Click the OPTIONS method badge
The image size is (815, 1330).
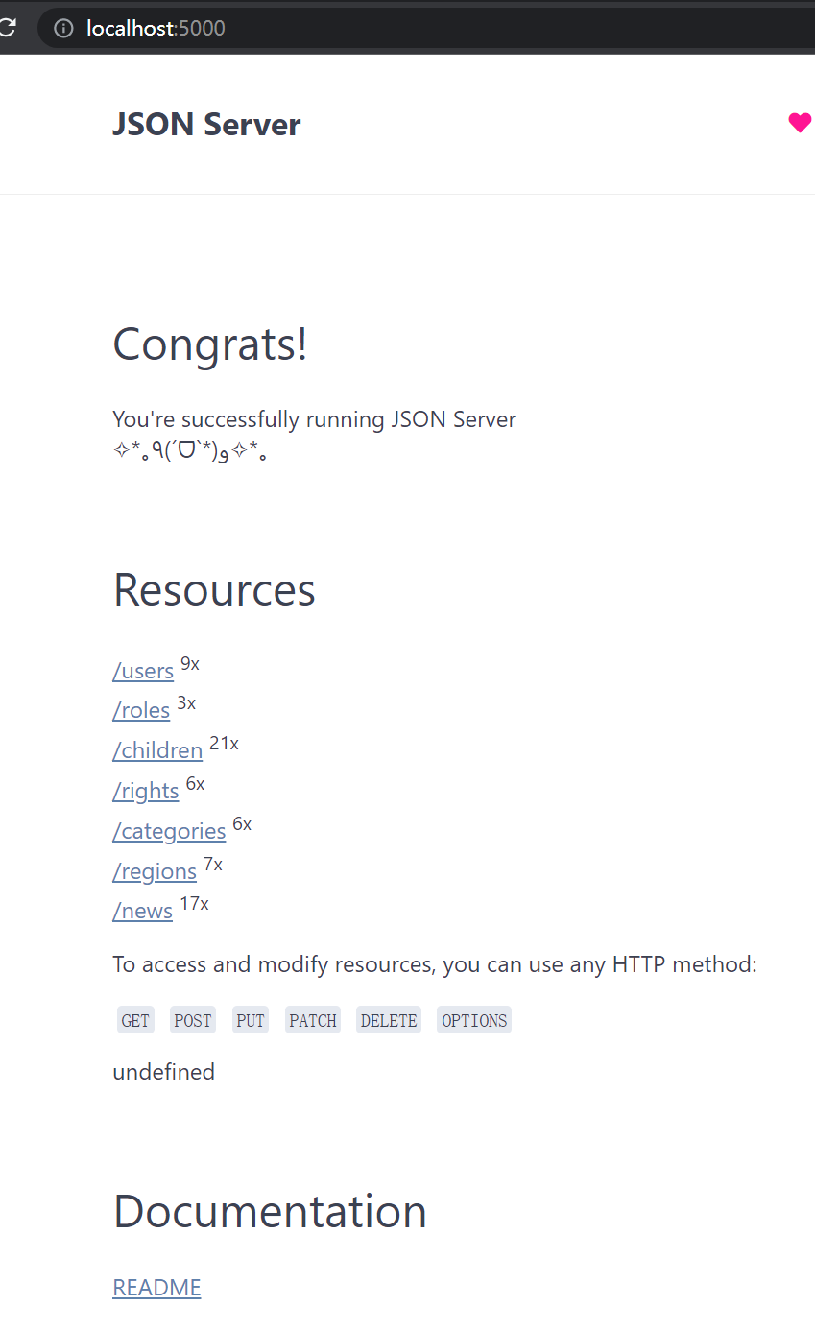pos(473,1019)
